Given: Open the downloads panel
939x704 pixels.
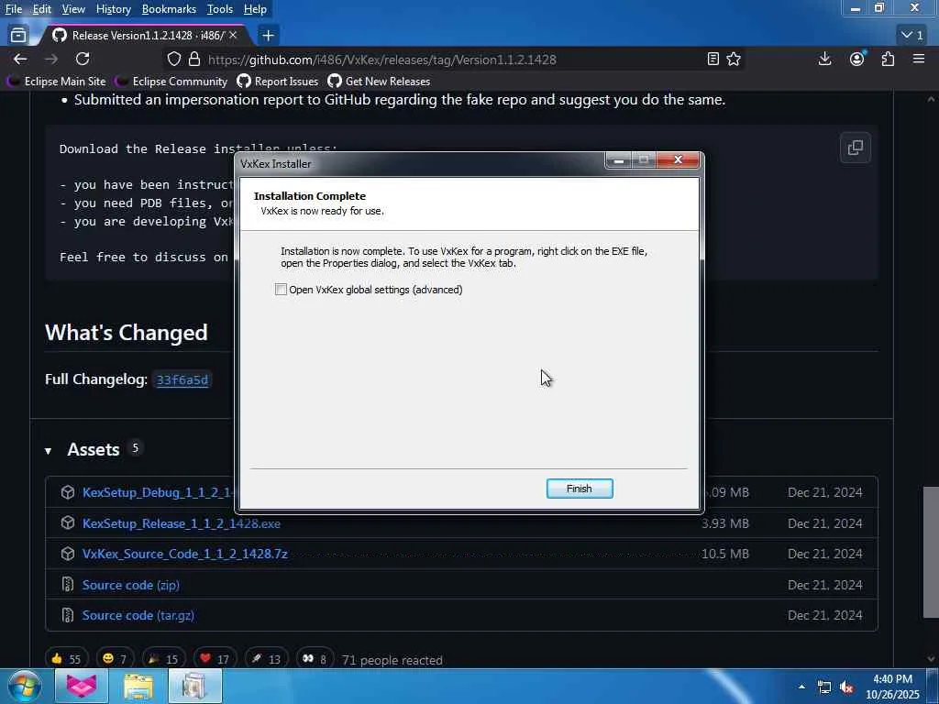Looking at the screenshot, I should click(x=824, y=59).
